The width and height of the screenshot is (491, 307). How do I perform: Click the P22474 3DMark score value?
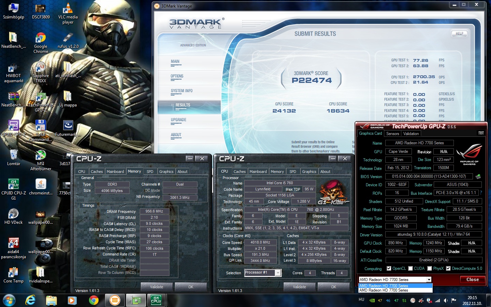click(x=312, y=81)
